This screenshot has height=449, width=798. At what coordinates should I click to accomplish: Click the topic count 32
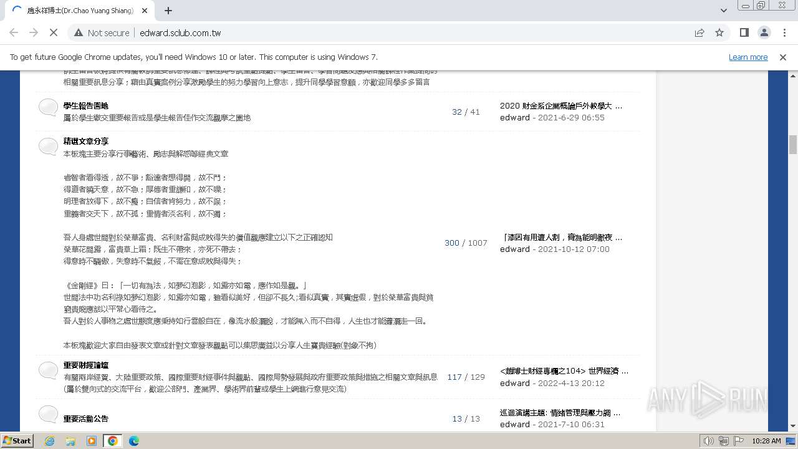point(457,112)
